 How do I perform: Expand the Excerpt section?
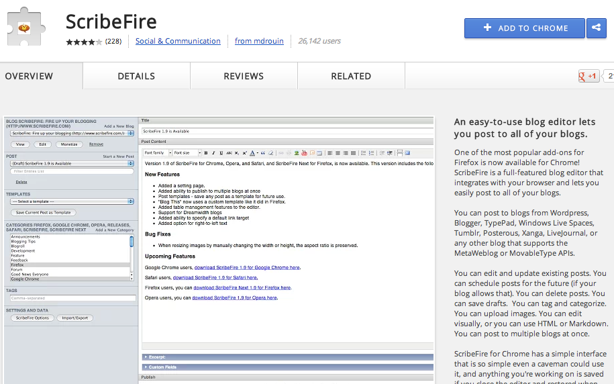click(x=287, y=357)
